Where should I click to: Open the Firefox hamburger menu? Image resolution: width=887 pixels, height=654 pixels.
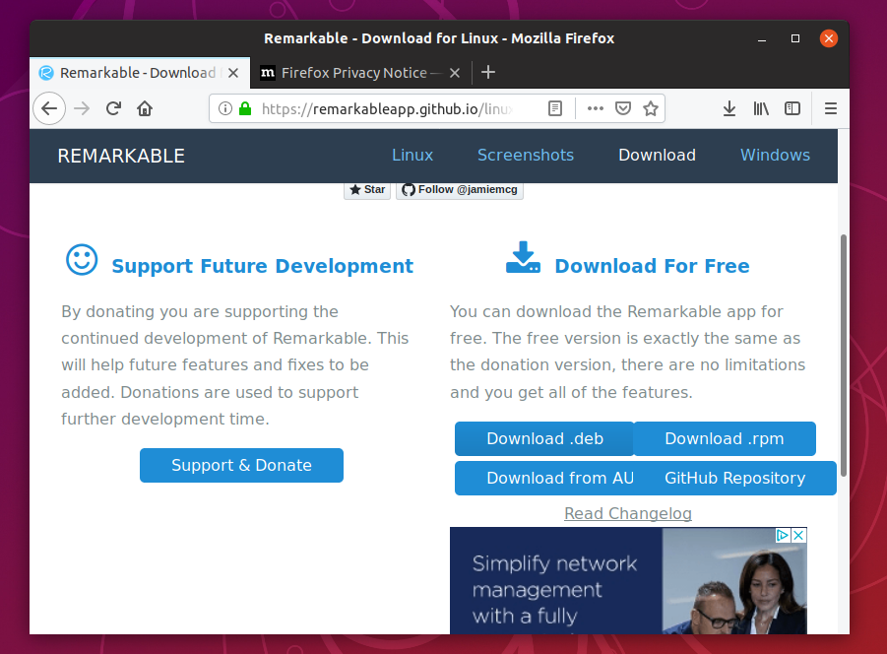pyautogui.click(x=831, y=108)
